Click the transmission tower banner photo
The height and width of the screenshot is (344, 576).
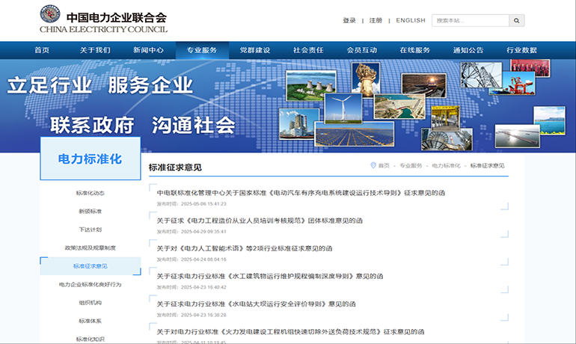(x=481, y=75)
